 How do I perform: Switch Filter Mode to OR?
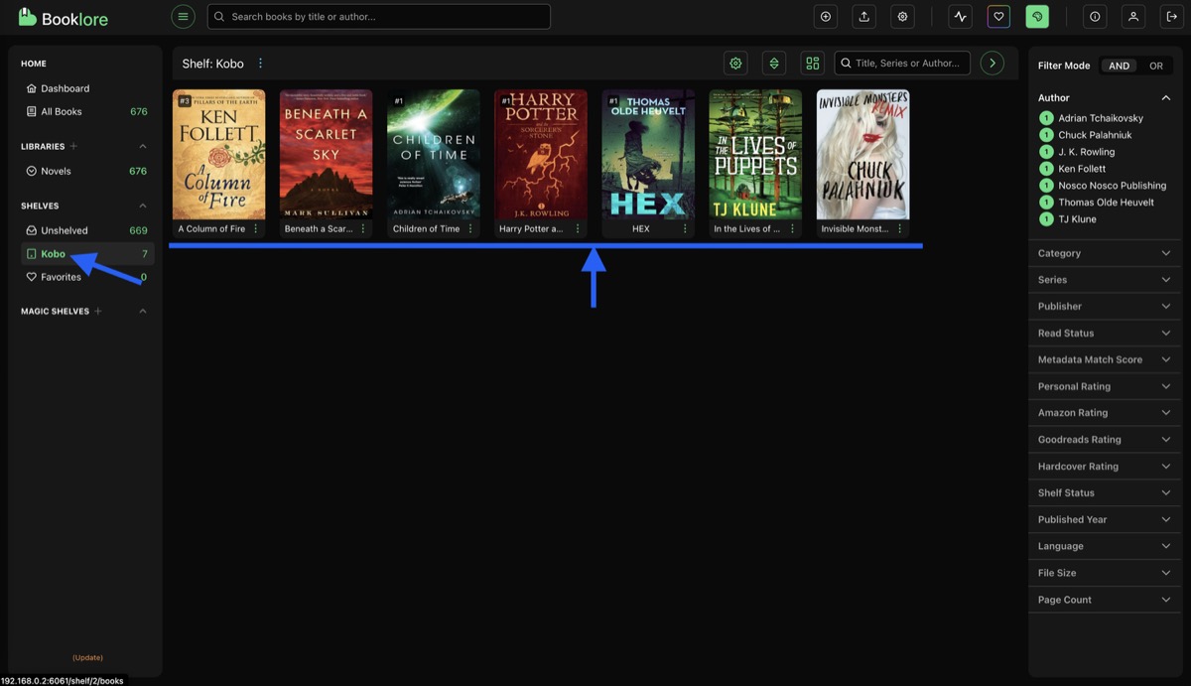click(1155, 65)
